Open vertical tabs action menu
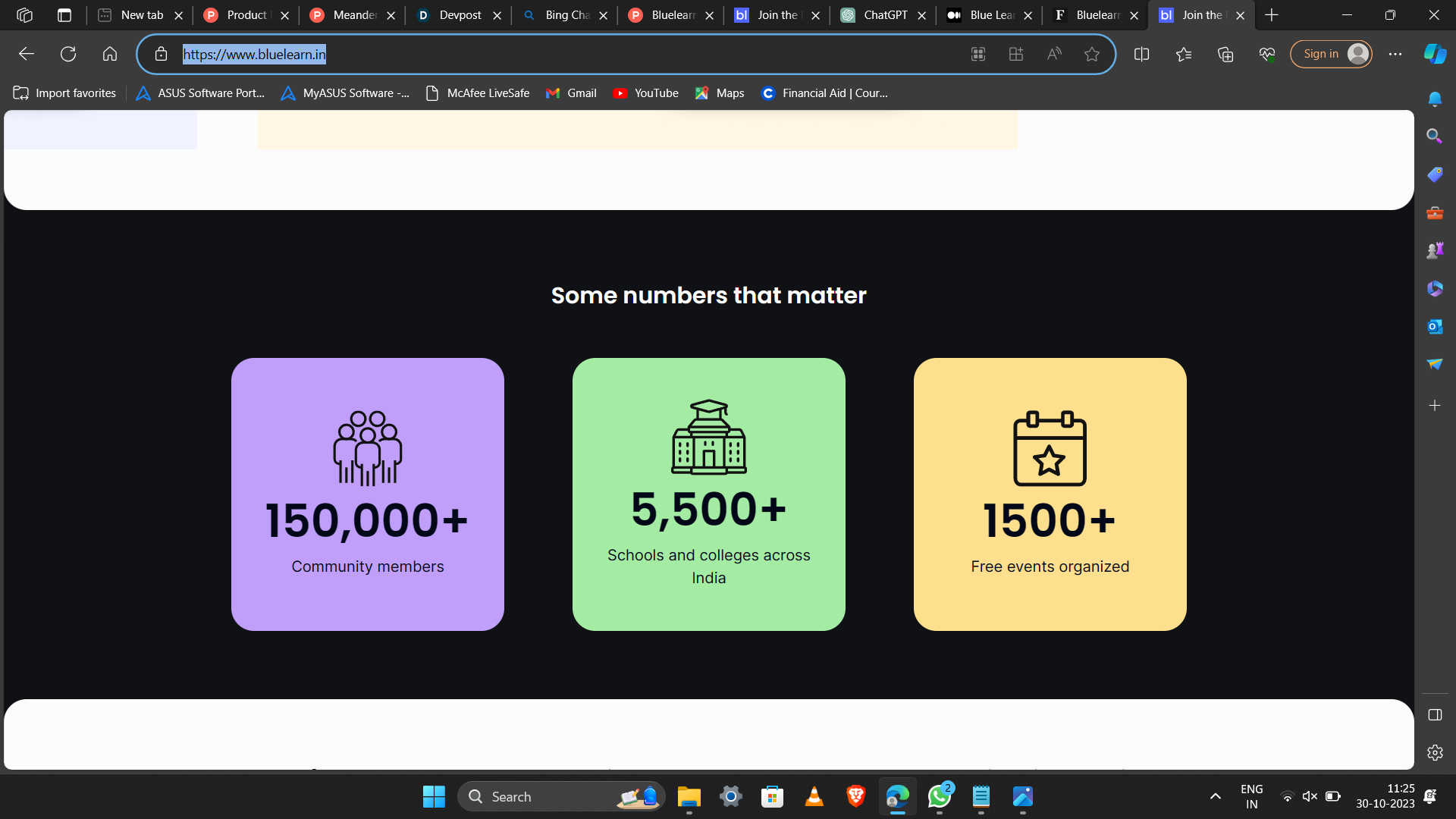Image resolution: width=1456 pixels, height=819 pixels. point(64,15)
